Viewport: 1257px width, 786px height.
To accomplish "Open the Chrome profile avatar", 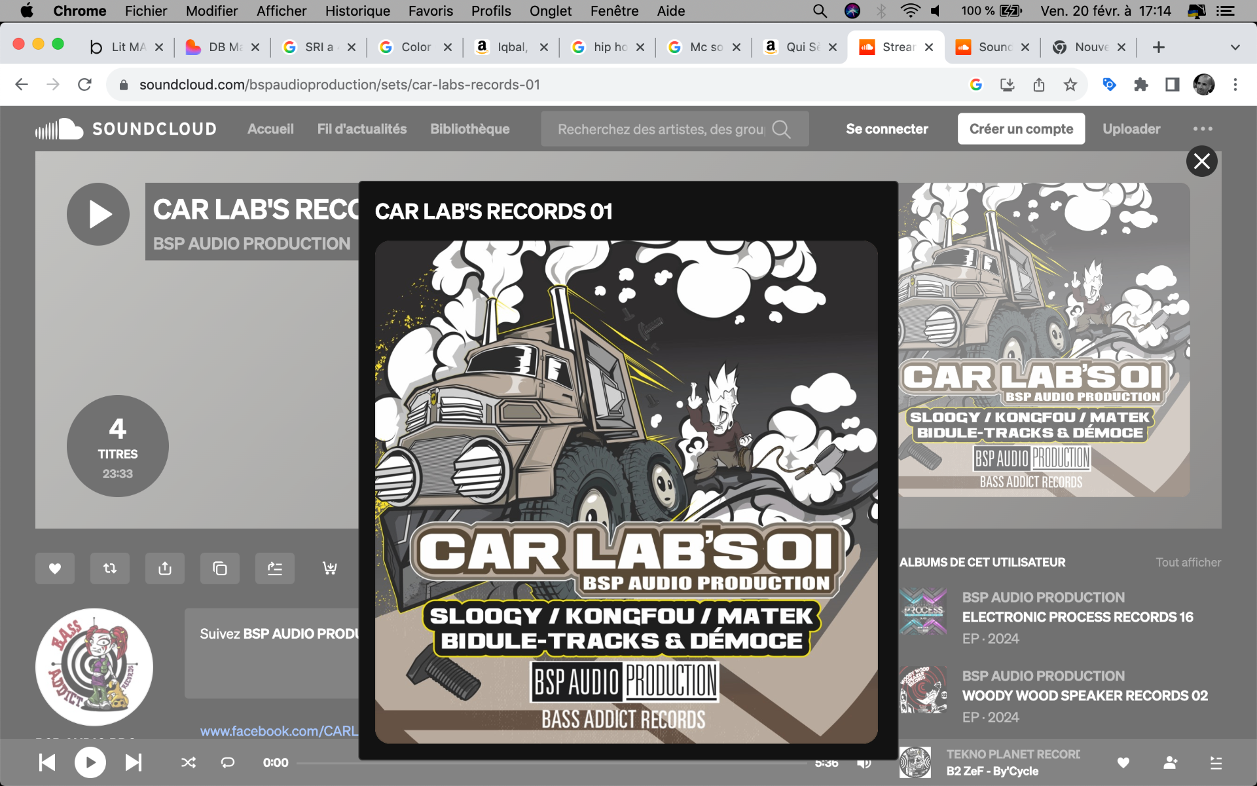I will pos(1204,84).
